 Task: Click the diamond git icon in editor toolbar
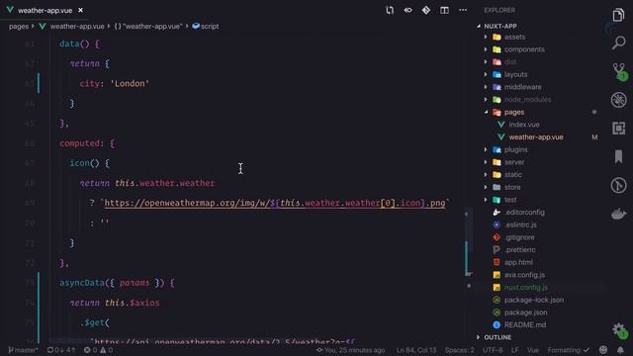pyautogui.click(x=426, y=10)
